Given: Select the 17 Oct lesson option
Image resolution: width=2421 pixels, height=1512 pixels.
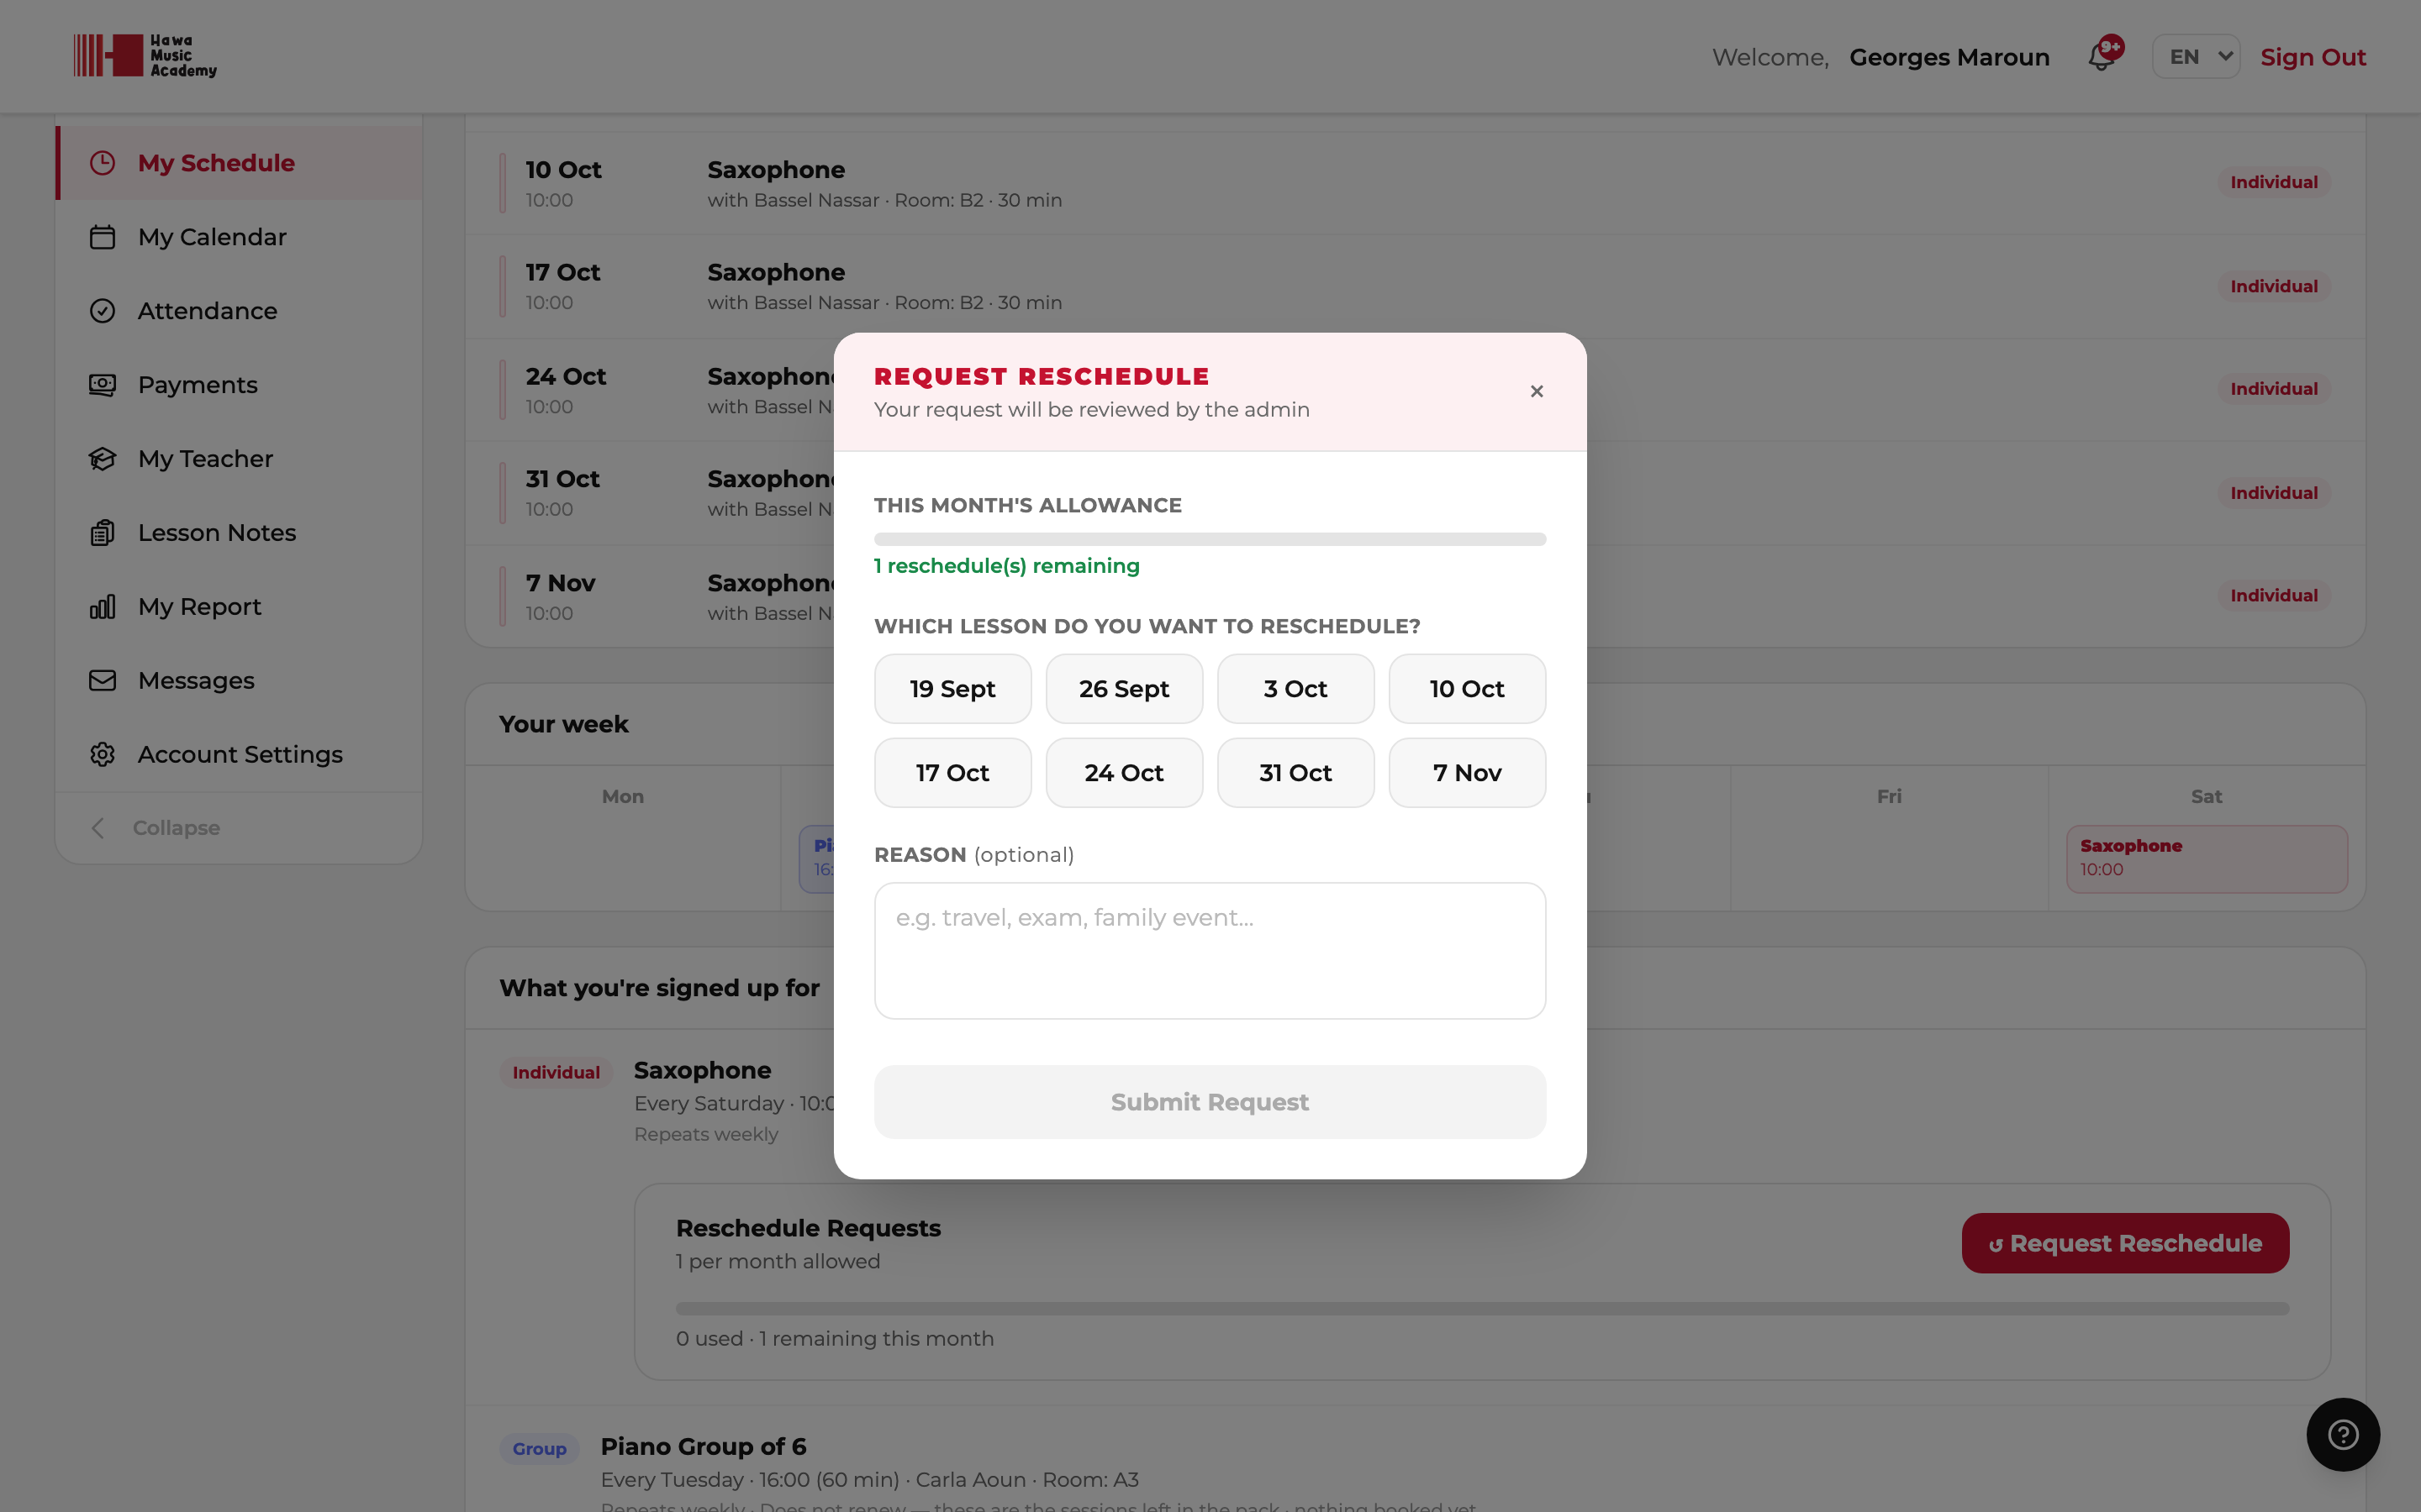Looking at the screenshot, I should pyautogui.click(x=952, y=773).
